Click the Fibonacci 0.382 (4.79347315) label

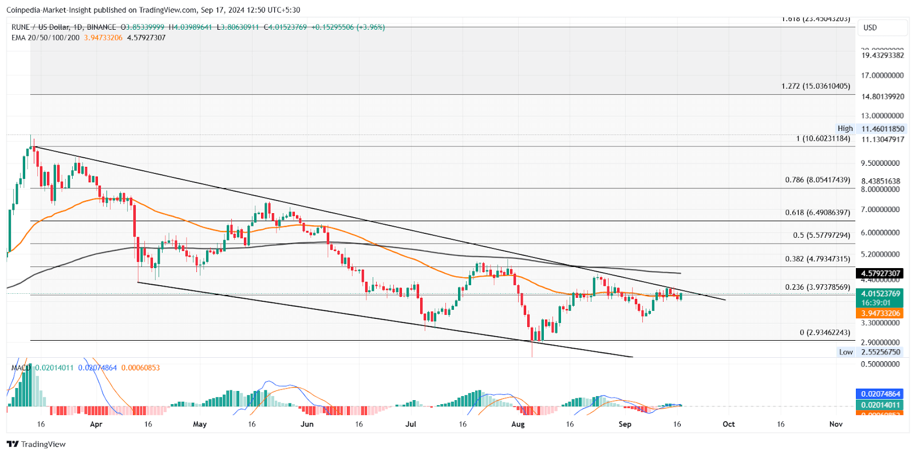tap(818, 259)
